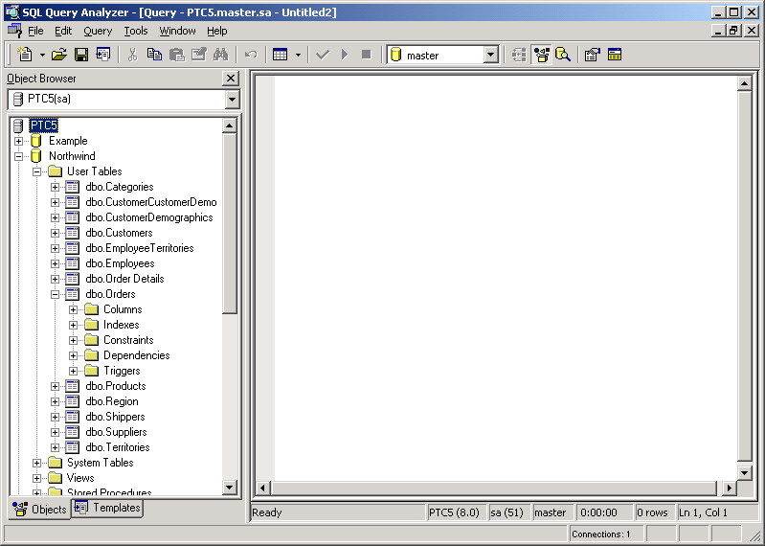Open the Query menu
The width and height of the screenshot is (765, 546).
pos(98,31)
